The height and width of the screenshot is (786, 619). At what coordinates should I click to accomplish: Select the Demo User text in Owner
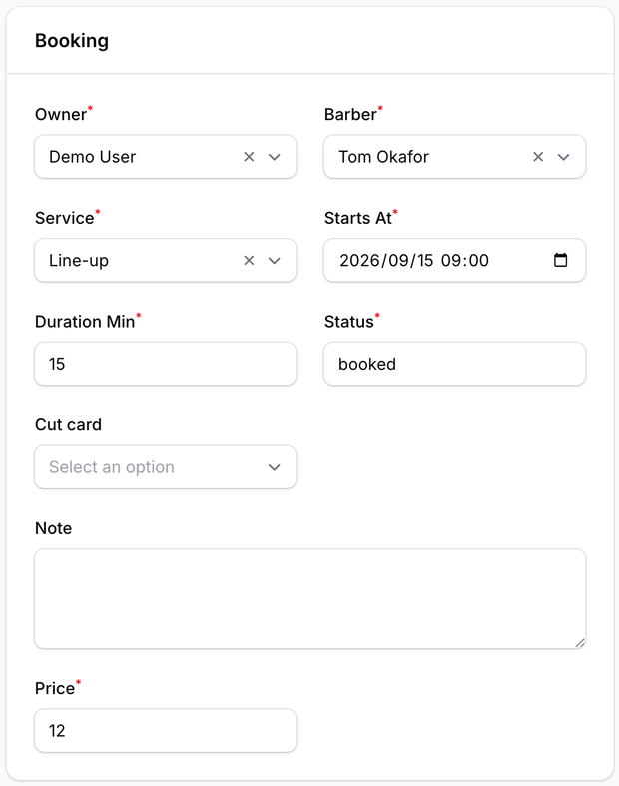[x=92, y=157]
